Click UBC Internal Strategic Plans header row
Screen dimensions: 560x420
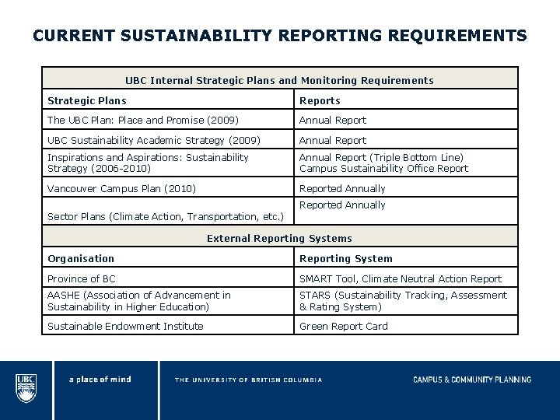pyautogui.click(x=280, y=79)
